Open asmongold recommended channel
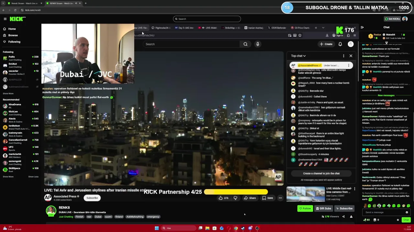Viewport: 414px width, 232px height. pos(21,163)
